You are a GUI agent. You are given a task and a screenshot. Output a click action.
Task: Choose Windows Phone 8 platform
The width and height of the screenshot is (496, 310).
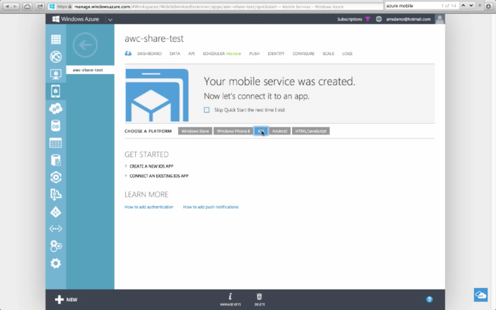click(x=233, y=131)
